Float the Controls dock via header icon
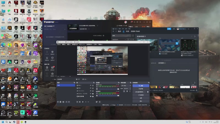 148,83
